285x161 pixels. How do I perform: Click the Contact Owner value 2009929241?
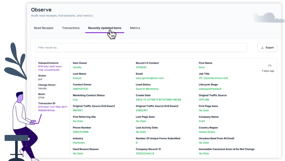(x=80, y=89)
